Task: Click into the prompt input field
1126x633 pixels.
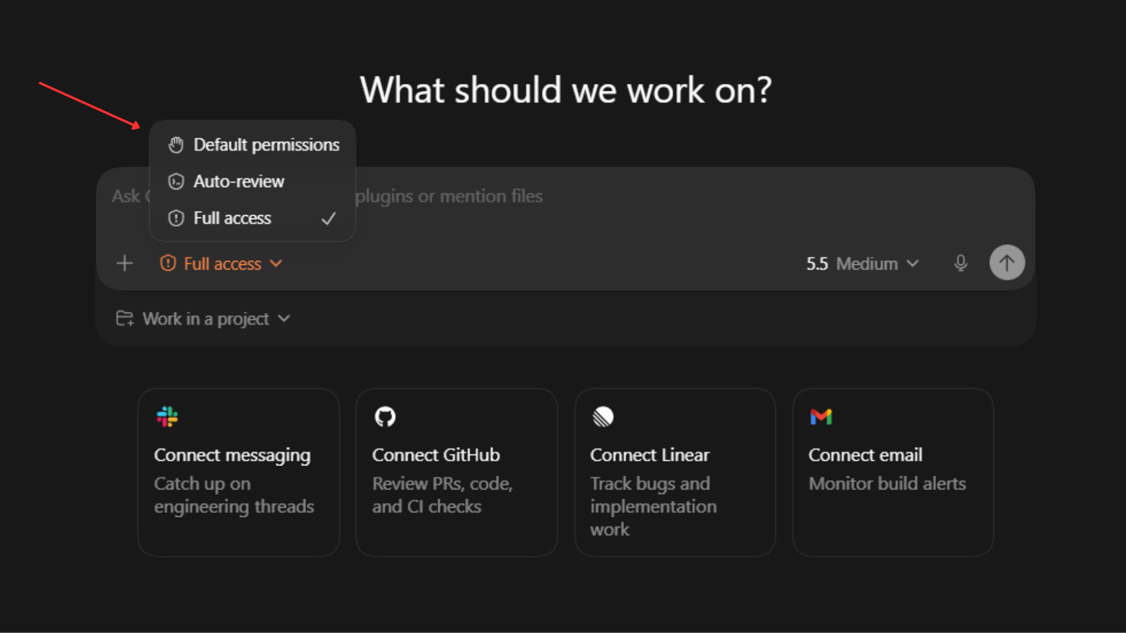Action: pyautogui.click(x=565, y=197)
